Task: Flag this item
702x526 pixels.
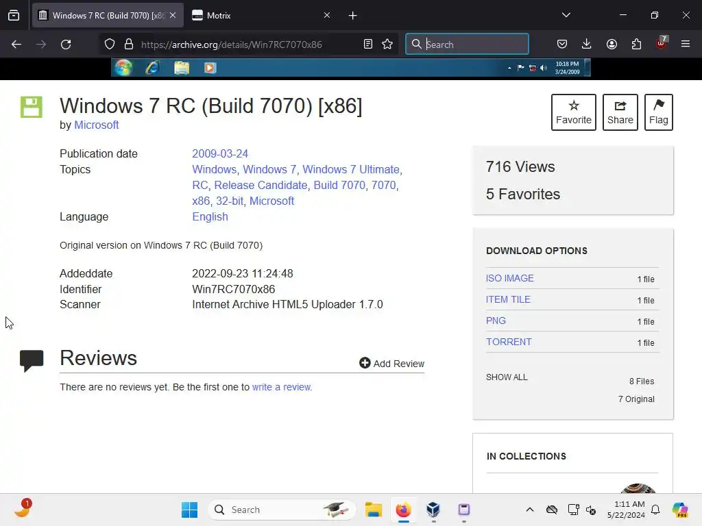Action: (659, 112)
